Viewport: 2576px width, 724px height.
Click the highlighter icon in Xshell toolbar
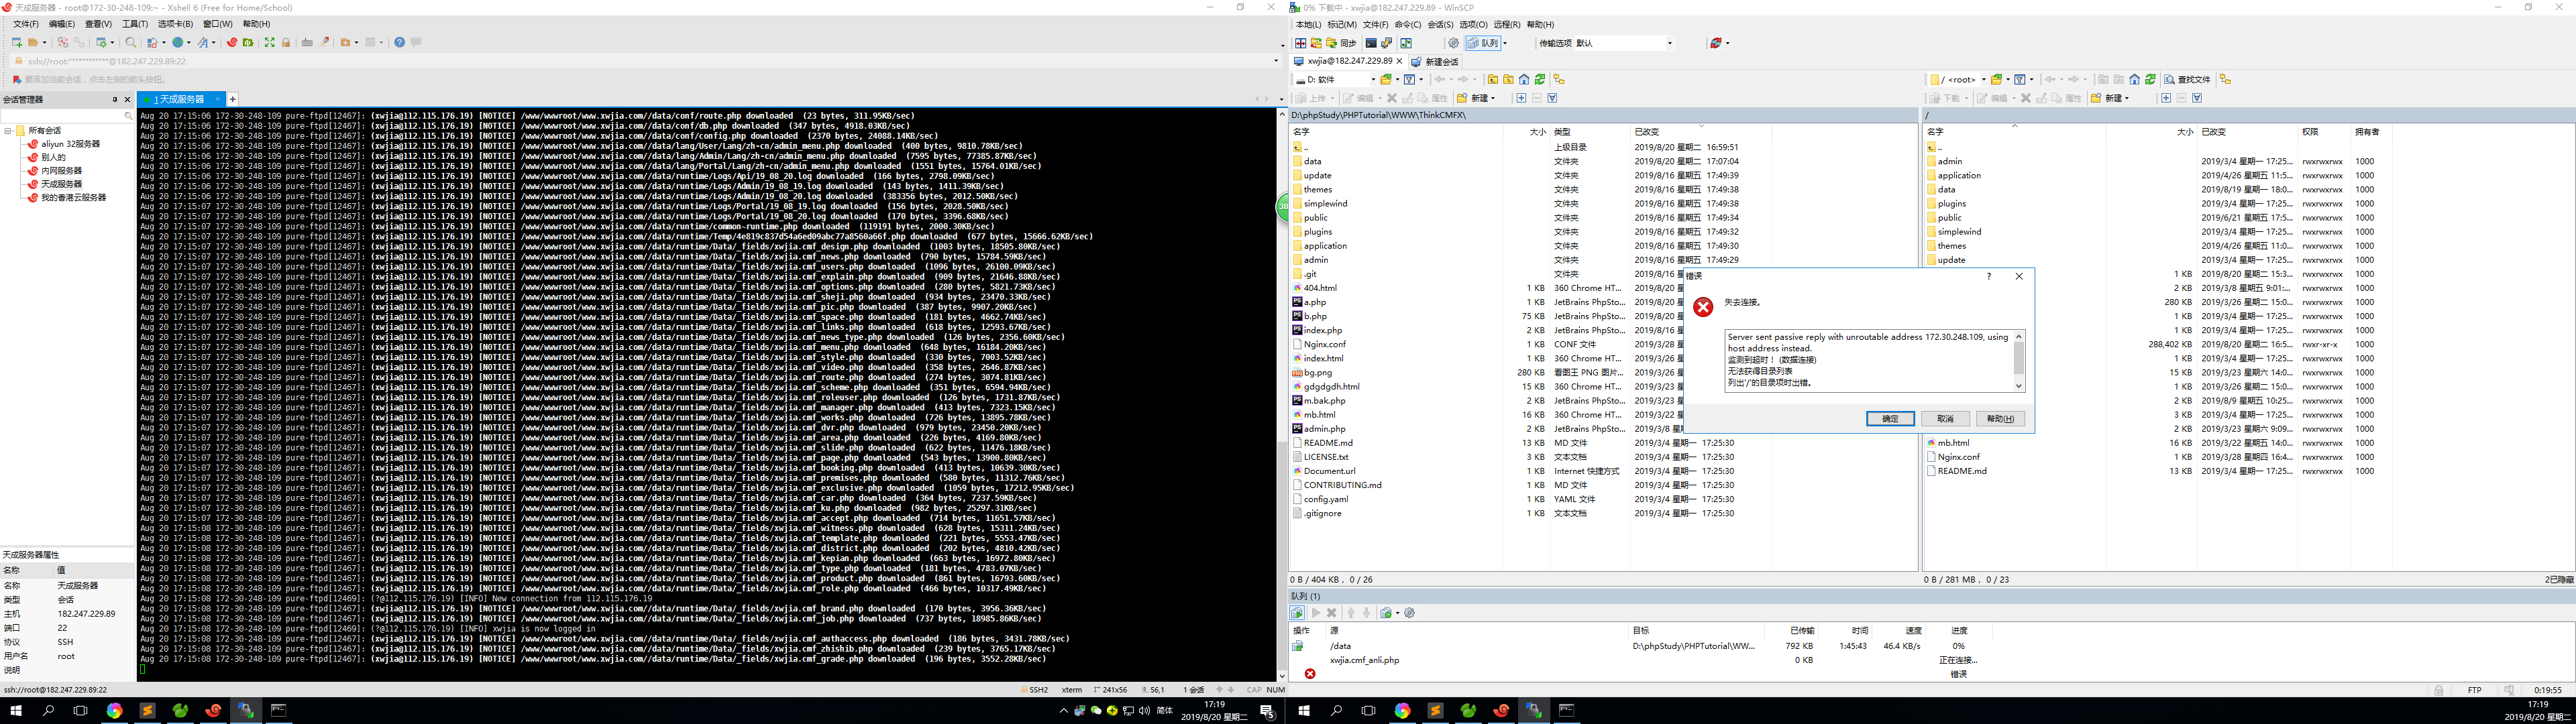coord(324,43)
